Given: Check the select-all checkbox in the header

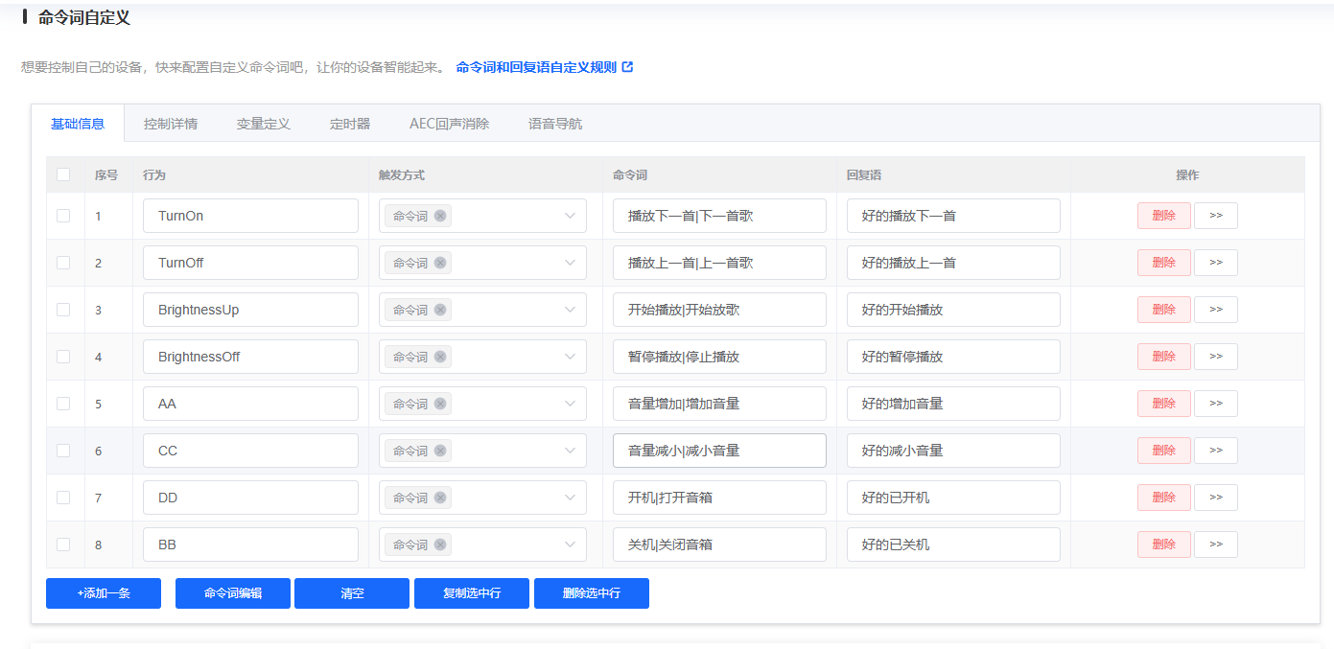Looking at the screenshot, I should [64, 174].
